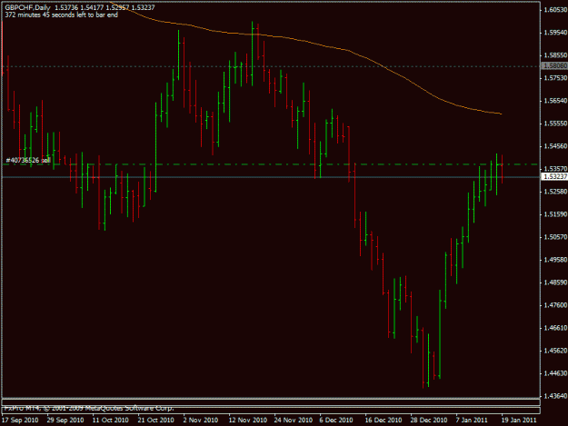Click the 7 Jan 2011 date label
This screenshot has width=568, height=426.
point(472,420)
